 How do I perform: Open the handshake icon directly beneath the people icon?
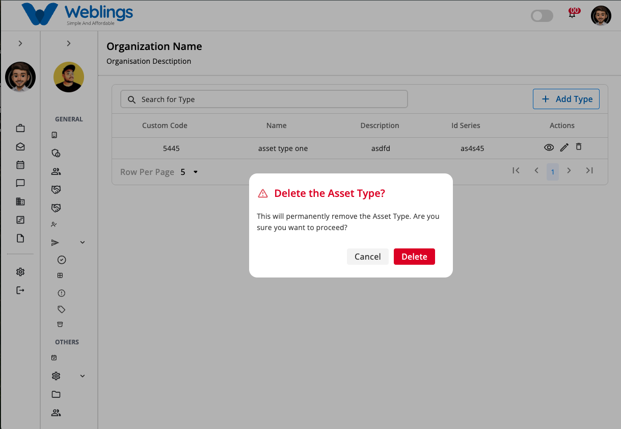point(56,190)
